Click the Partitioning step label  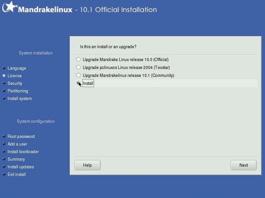tap(18, 91)
